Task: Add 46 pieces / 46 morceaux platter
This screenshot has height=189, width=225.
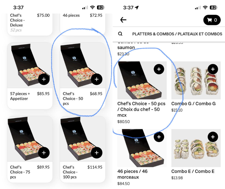Action: (159, 137)
